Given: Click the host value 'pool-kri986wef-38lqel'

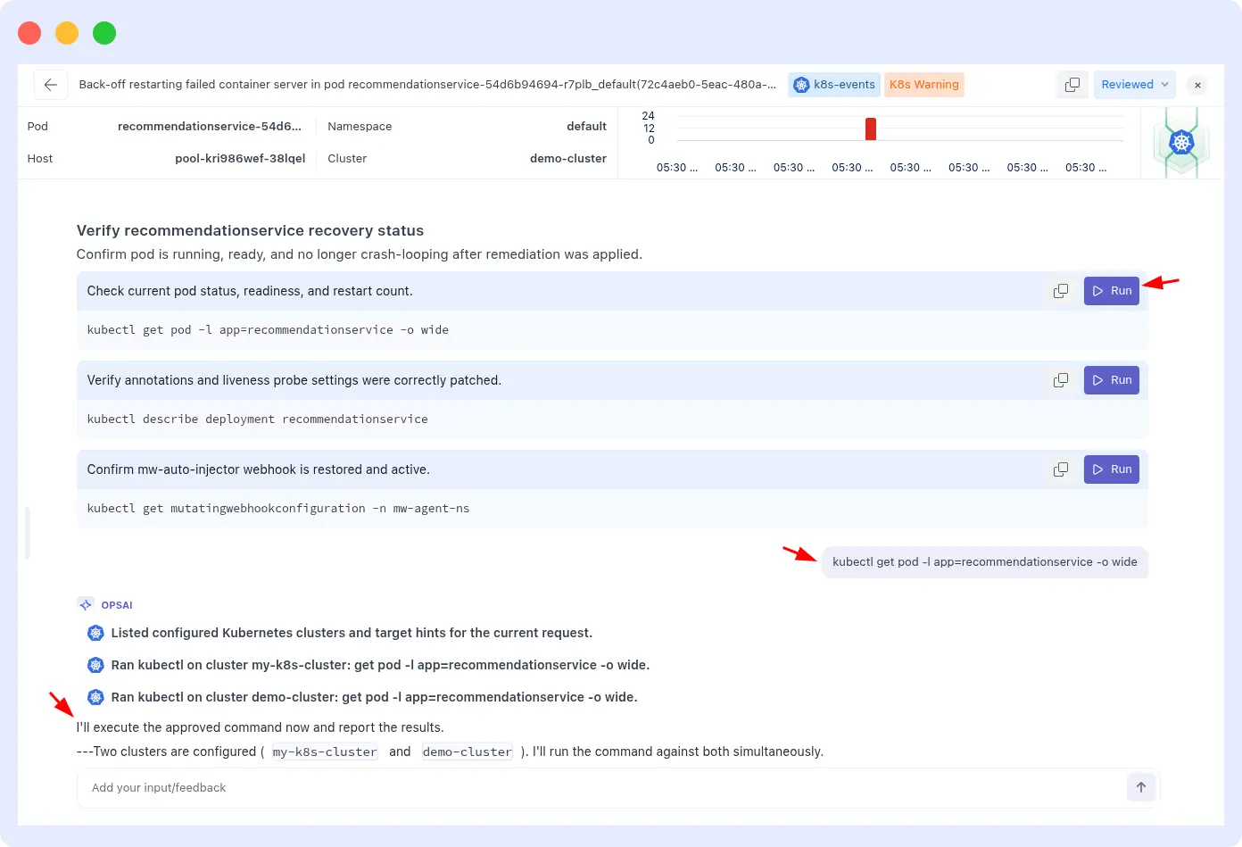Looking at the screenshot, I should (240, 159).
